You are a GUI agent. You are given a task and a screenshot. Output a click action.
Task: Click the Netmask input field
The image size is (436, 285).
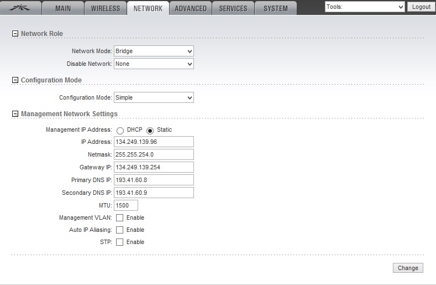point(154,154)
